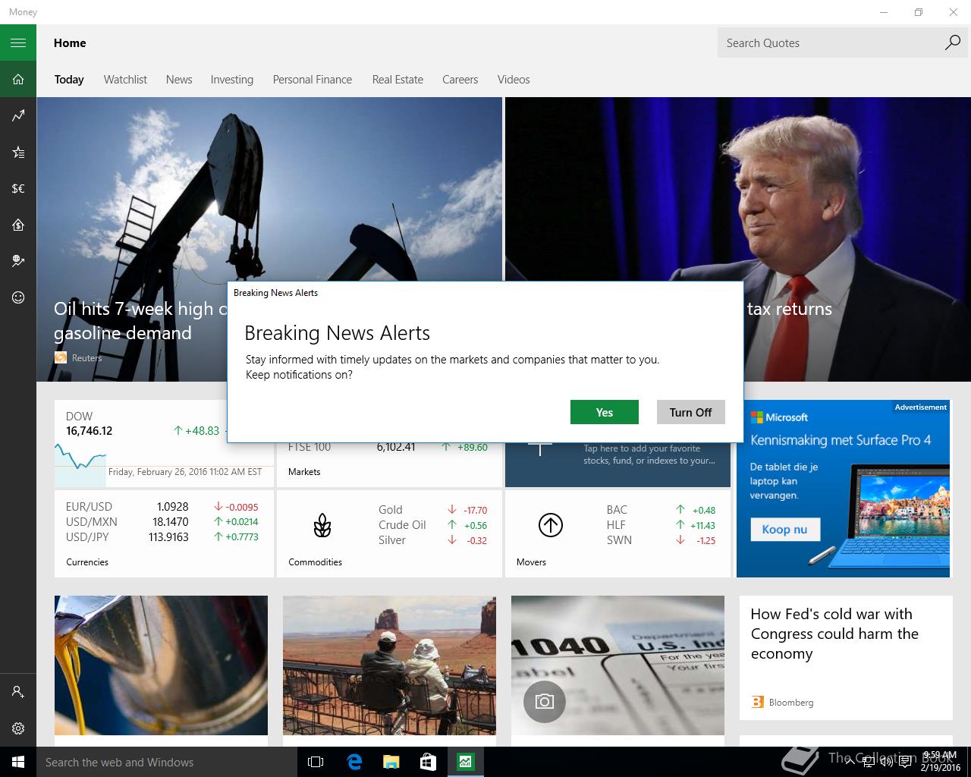Go to Home in the sidebar

(18, 79)
